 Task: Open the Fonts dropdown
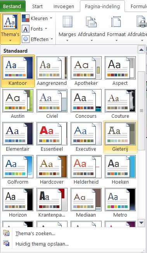pos(35,29)
